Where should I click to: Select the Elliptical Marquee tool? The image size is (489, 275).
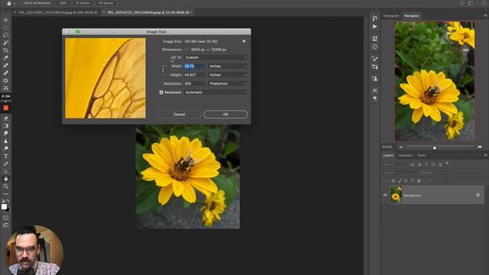point(5,27)
